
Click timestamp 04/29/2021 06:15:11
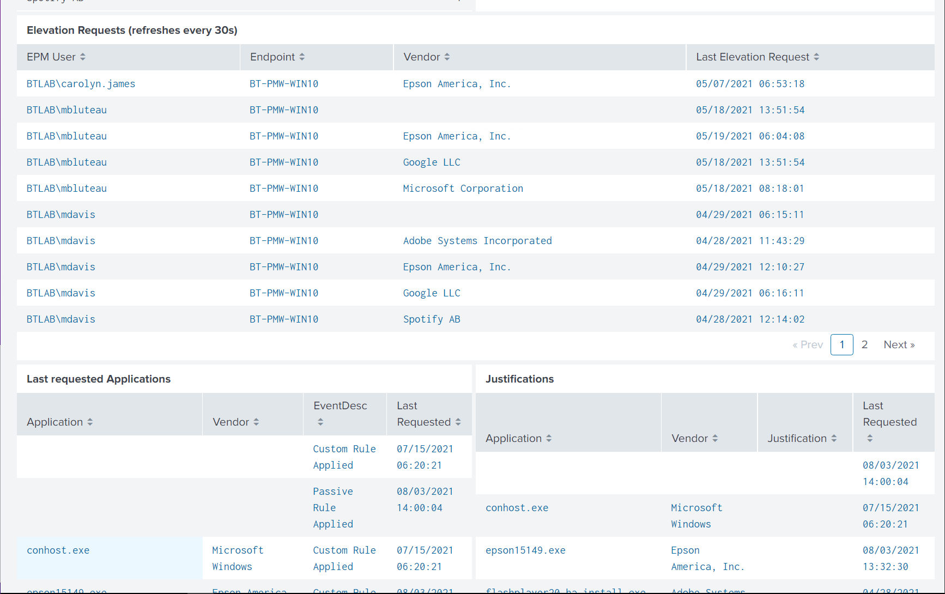click(750, 214)
